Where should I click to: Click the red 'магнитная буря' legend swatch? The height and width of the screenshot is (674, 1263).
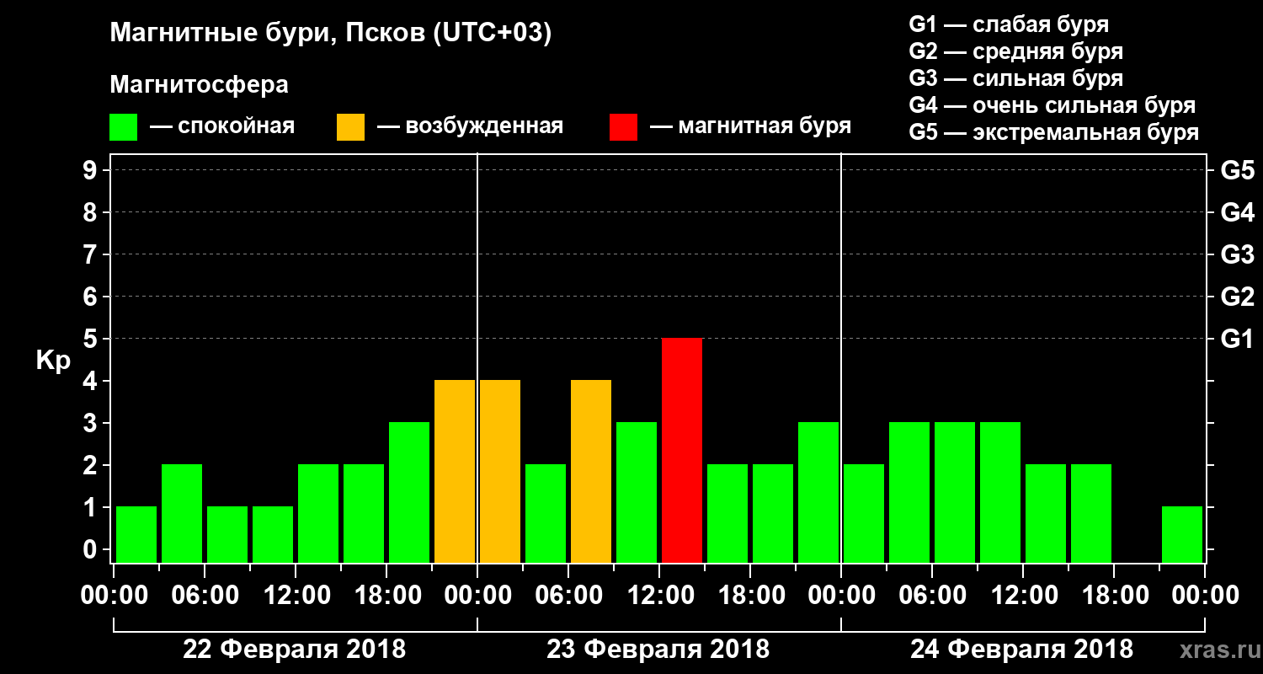tap(623, 127)
